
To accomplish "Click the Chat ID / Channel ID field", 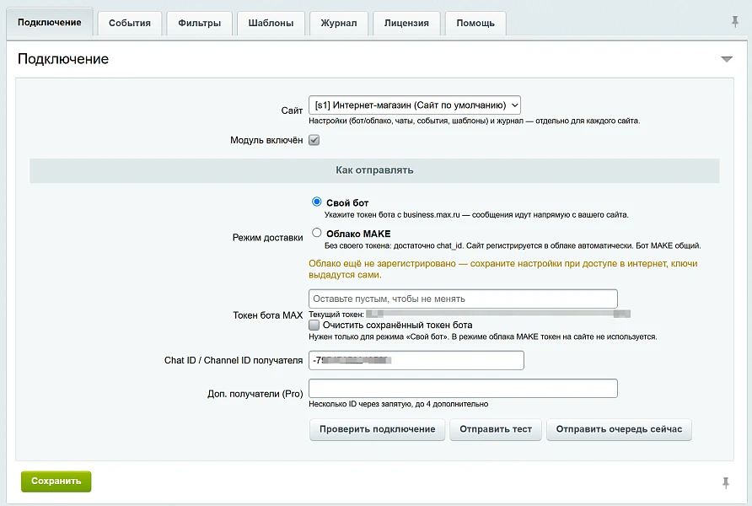I will pos(416,360).
